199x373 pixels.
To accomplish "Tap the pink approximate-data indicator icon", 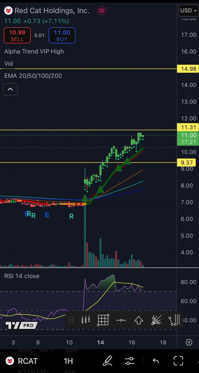I will click(102, 11).
